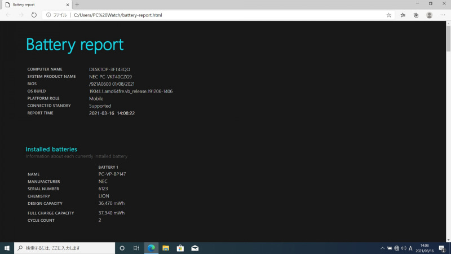Click BIOS value /921A0600 01/08/2021
451x254 pixels.
pos(112,84)
